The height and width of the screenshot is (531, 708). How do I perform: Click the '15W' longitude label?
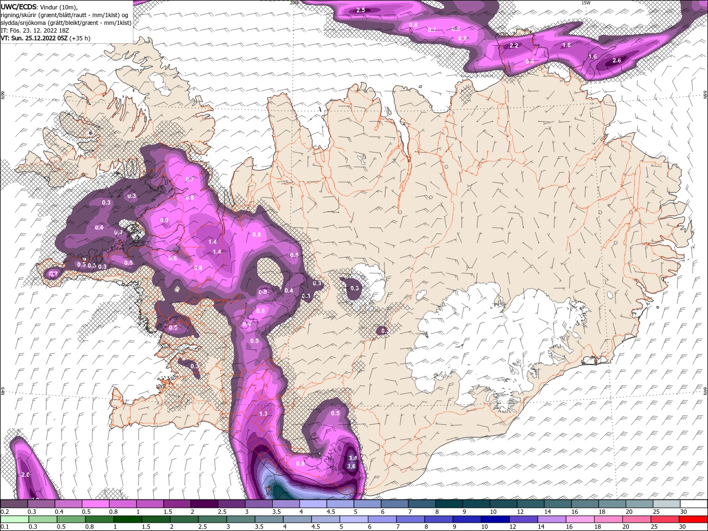tap(585, 3)
